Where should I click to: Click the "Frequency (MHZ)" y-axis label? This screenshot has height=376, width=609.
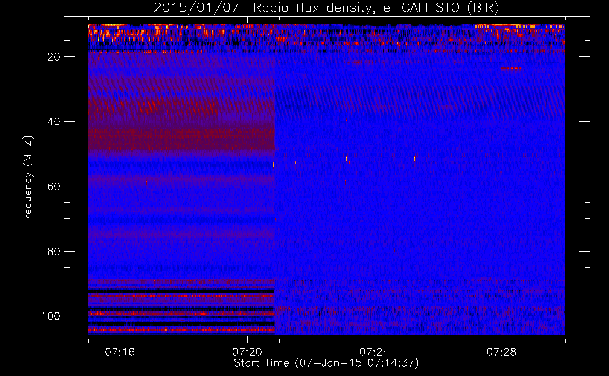pyautogui.click(x=28, y=180)
